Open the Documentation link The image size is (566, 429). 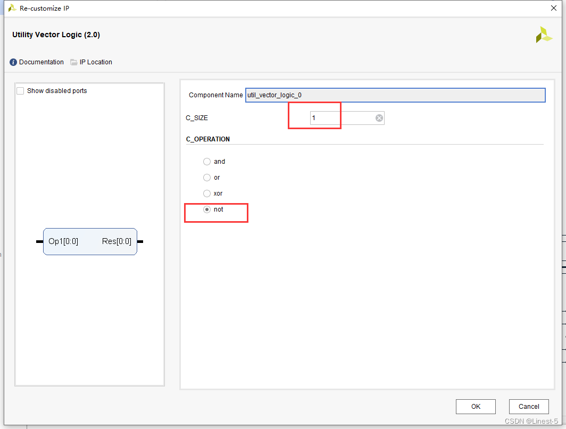(41, 62)
